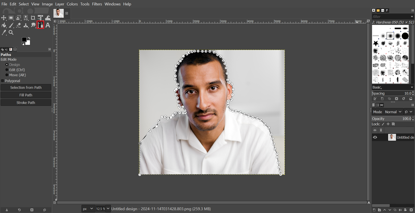The height and width of the screenshot is (213, 415).
Task: Open the Windows menu
Action: 113,4
